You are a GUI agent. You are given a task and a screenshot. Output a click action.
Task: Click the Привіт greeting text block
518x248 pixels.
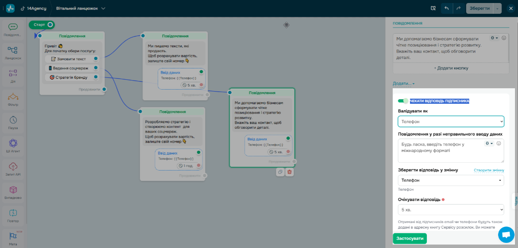pyautogui.click(x=72, y=48)
